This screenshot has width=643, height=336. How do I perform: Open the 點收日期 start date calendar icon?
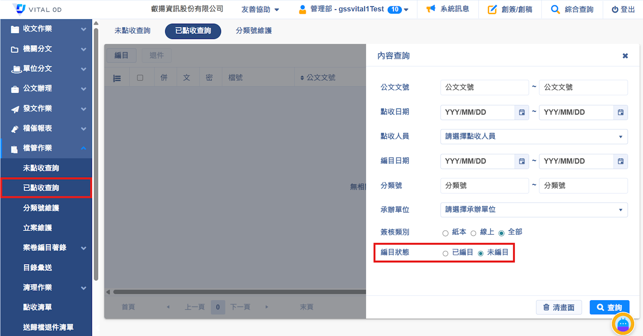pyautogui.click(x=522, y=113)
